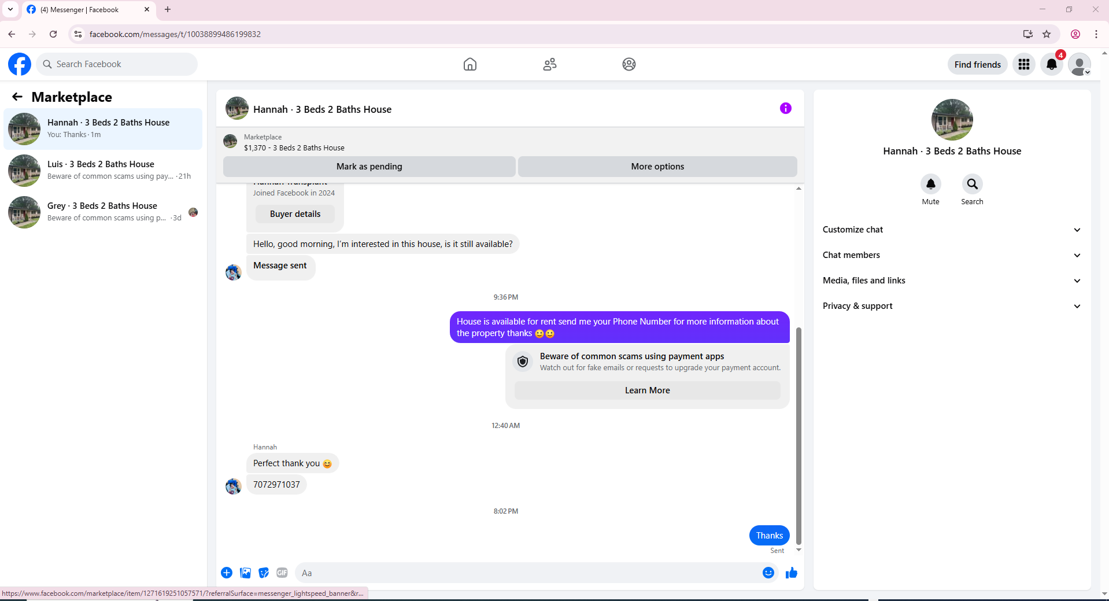Click the Perfect thank you message
The height and width of the screenshot is (601, 1109).
293,463
